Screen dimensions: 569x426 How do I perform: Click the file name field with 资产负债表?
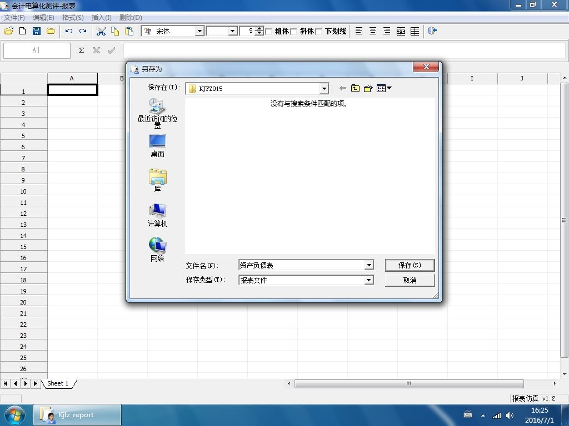pos(302,265)
